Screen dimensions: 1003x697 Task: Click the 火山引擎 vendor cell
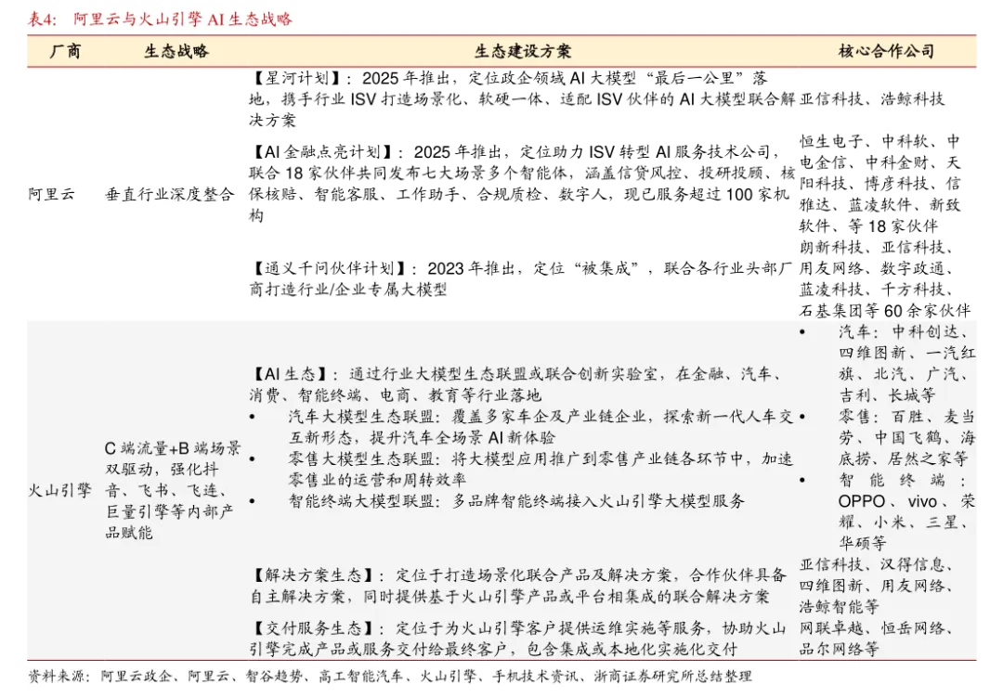click(x=59, y=490)
